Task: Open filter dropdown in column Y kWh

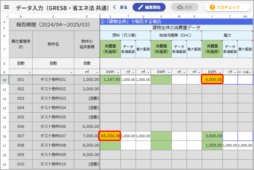Action: tap(220, 72)
